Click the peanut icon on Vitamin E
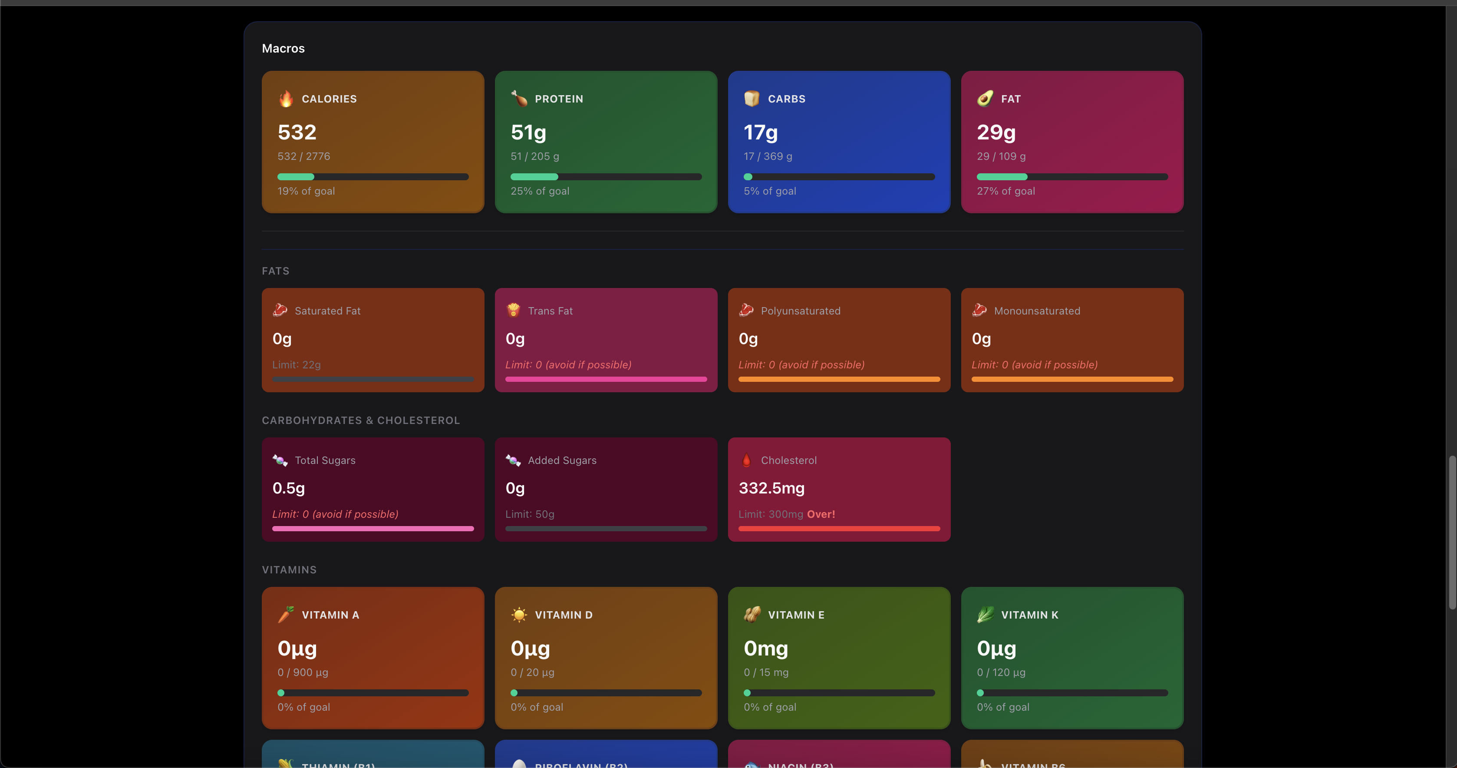This screenshot has width=1457, height=768. [x=752, y=615]
